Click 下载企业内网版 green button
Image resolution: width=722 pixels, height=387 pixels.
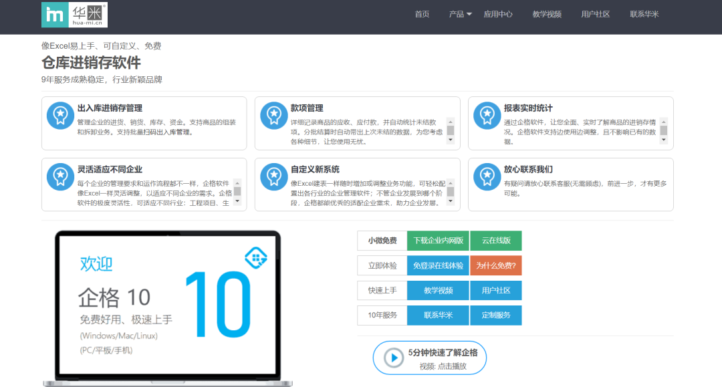coord(438,241)
